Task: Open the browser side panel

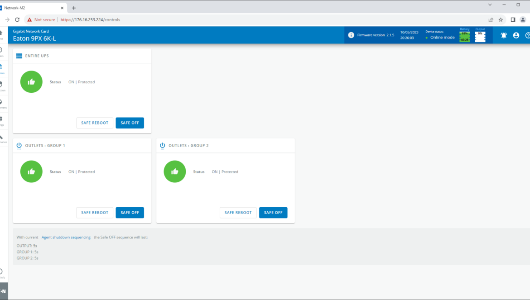Action: point(513,19)
